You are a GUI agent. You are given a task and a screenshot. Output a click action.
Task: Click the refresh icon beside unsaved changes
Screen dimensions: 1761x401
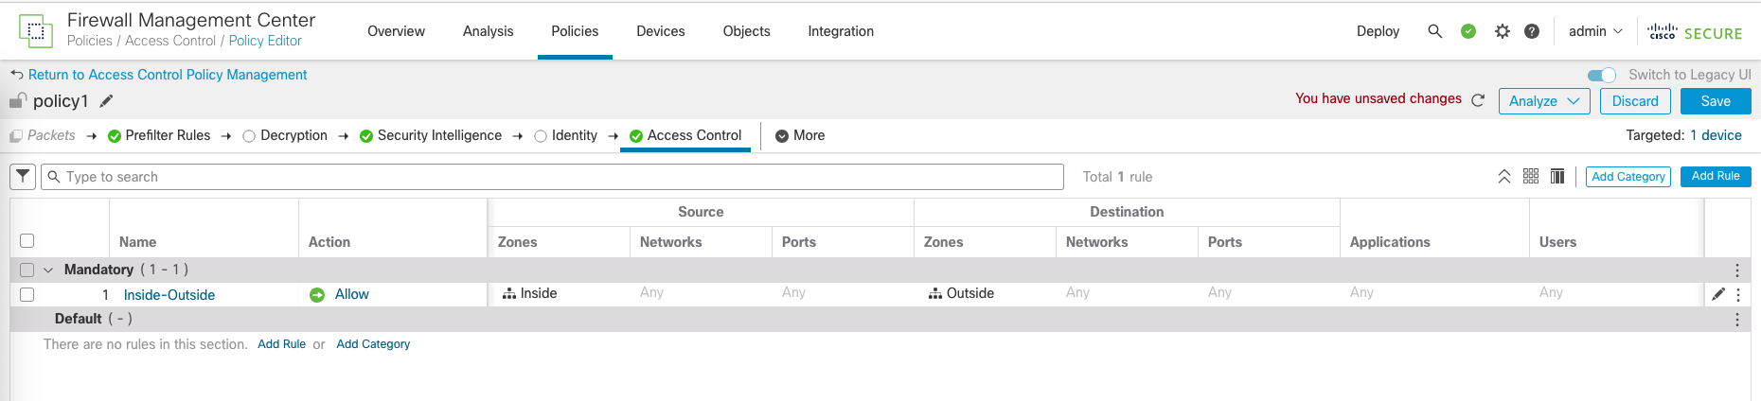(x=1478, y=100)
